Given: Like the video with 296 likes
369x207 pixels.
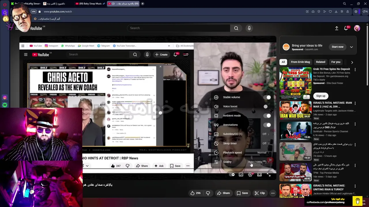Looking at the screenshot, I should click(x=195, y=193).
